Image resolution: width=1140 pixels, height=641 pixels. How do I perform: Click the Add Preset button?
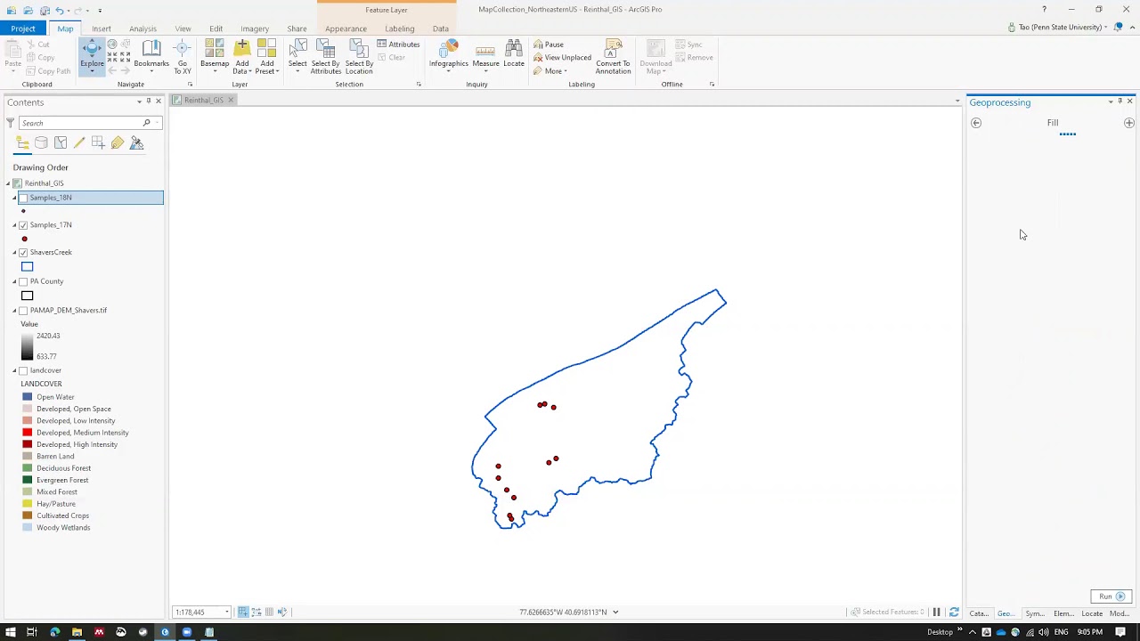[267, 57]
